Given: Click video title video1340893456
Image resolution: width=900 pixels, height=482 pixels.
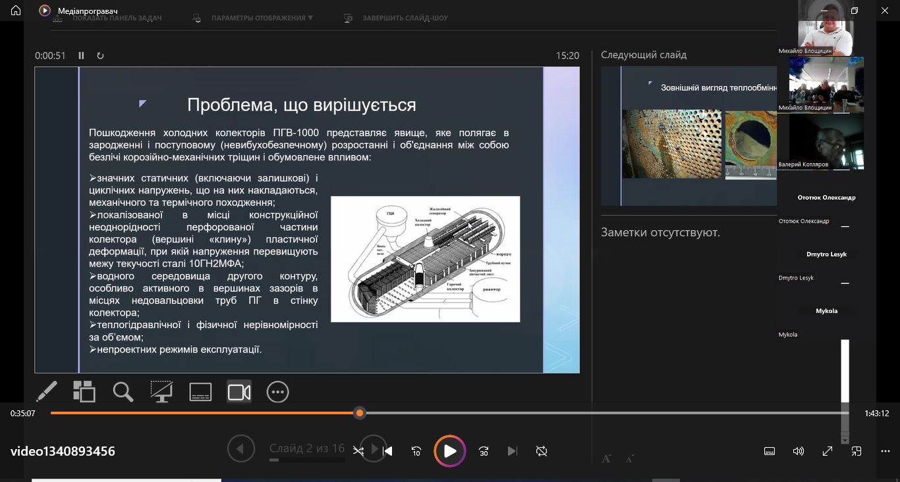Looking at the screenshot, I should click(63, 451).
